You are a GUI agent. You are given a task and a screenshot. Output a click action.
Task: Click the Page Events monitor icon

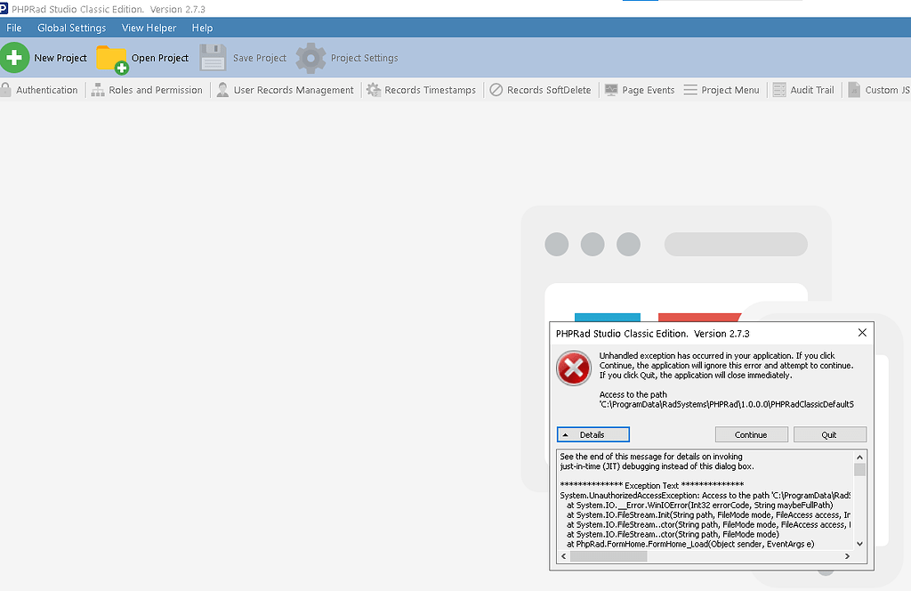coord(611,90)
